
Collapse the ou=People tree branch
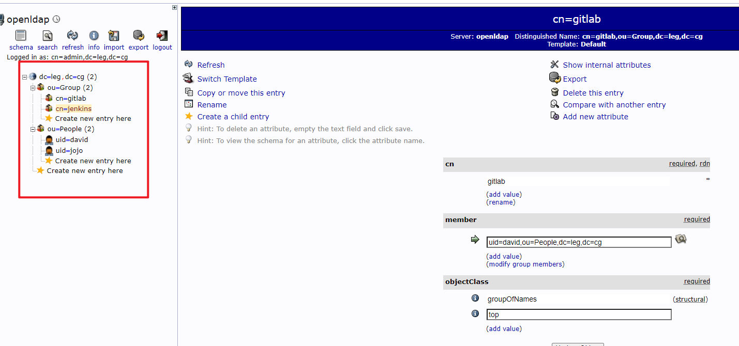33,129
